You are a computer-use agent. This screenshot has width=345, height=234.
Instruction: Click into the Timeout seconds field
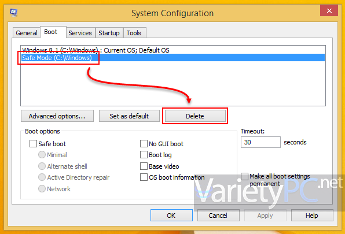tap(260, 142)
